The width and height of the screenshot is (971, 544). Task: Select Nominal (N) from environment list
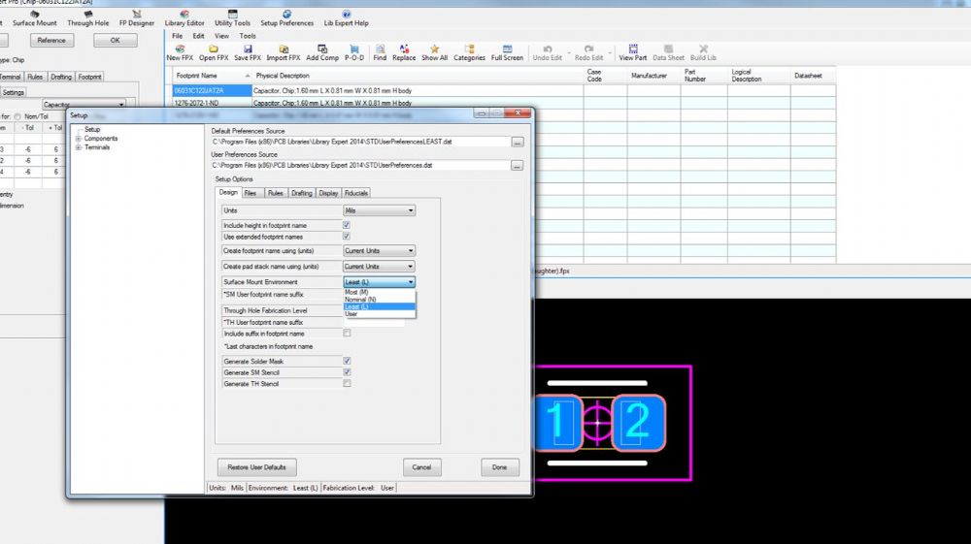pos(360,300)
